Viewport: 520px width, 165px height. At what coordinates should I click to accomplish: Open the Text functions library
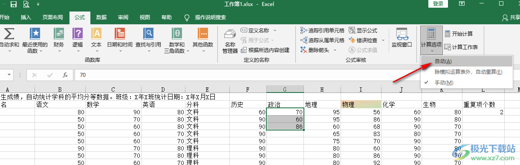click(96, 41)
